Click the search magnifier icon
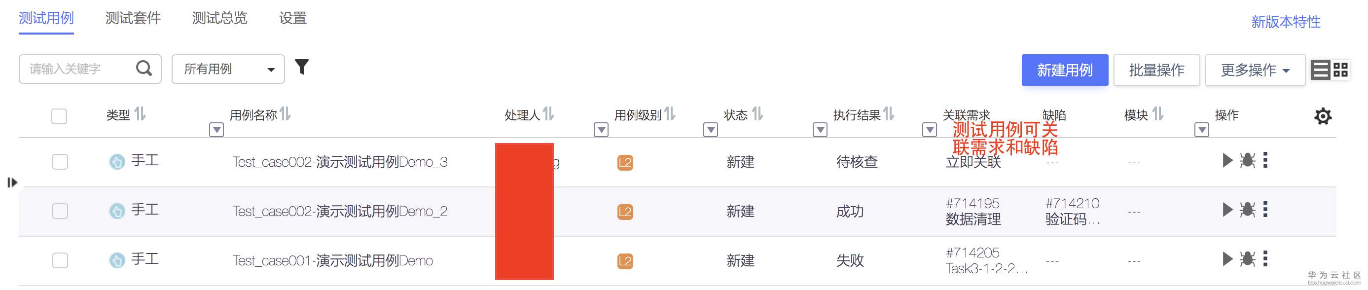This screenshot has height=290, width=1368. 144,69
